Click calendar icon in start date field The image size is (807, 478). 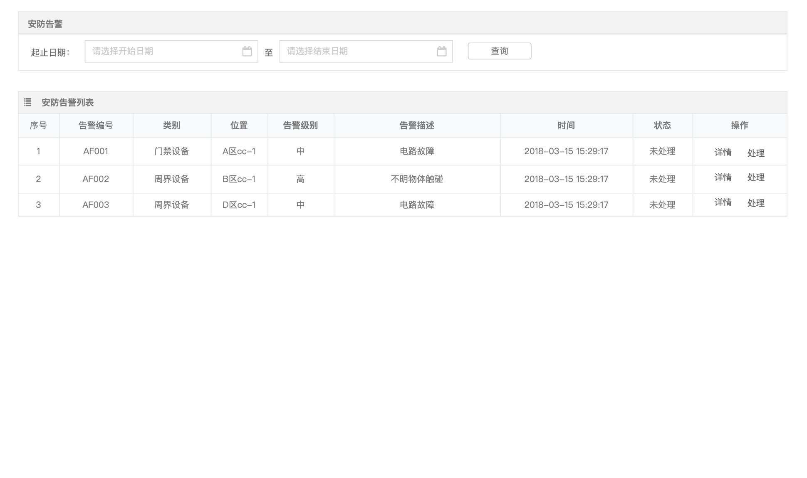coord(247,51)
